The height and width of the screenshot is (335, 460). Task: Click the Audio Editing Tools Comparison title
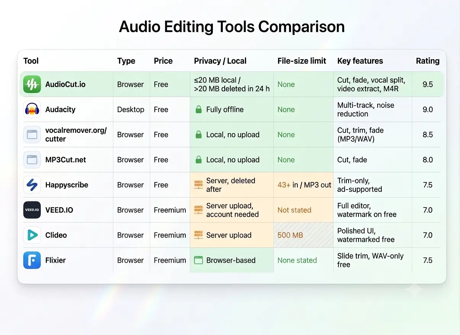tap(232, 27)
